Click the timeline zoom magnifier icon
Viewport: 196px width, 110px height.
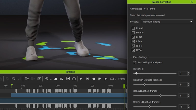(47, 79)
